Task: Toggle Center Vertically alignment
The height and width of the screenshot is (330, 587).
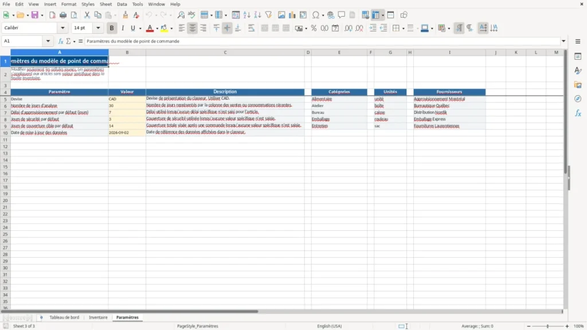Action: tap(227, 28)
